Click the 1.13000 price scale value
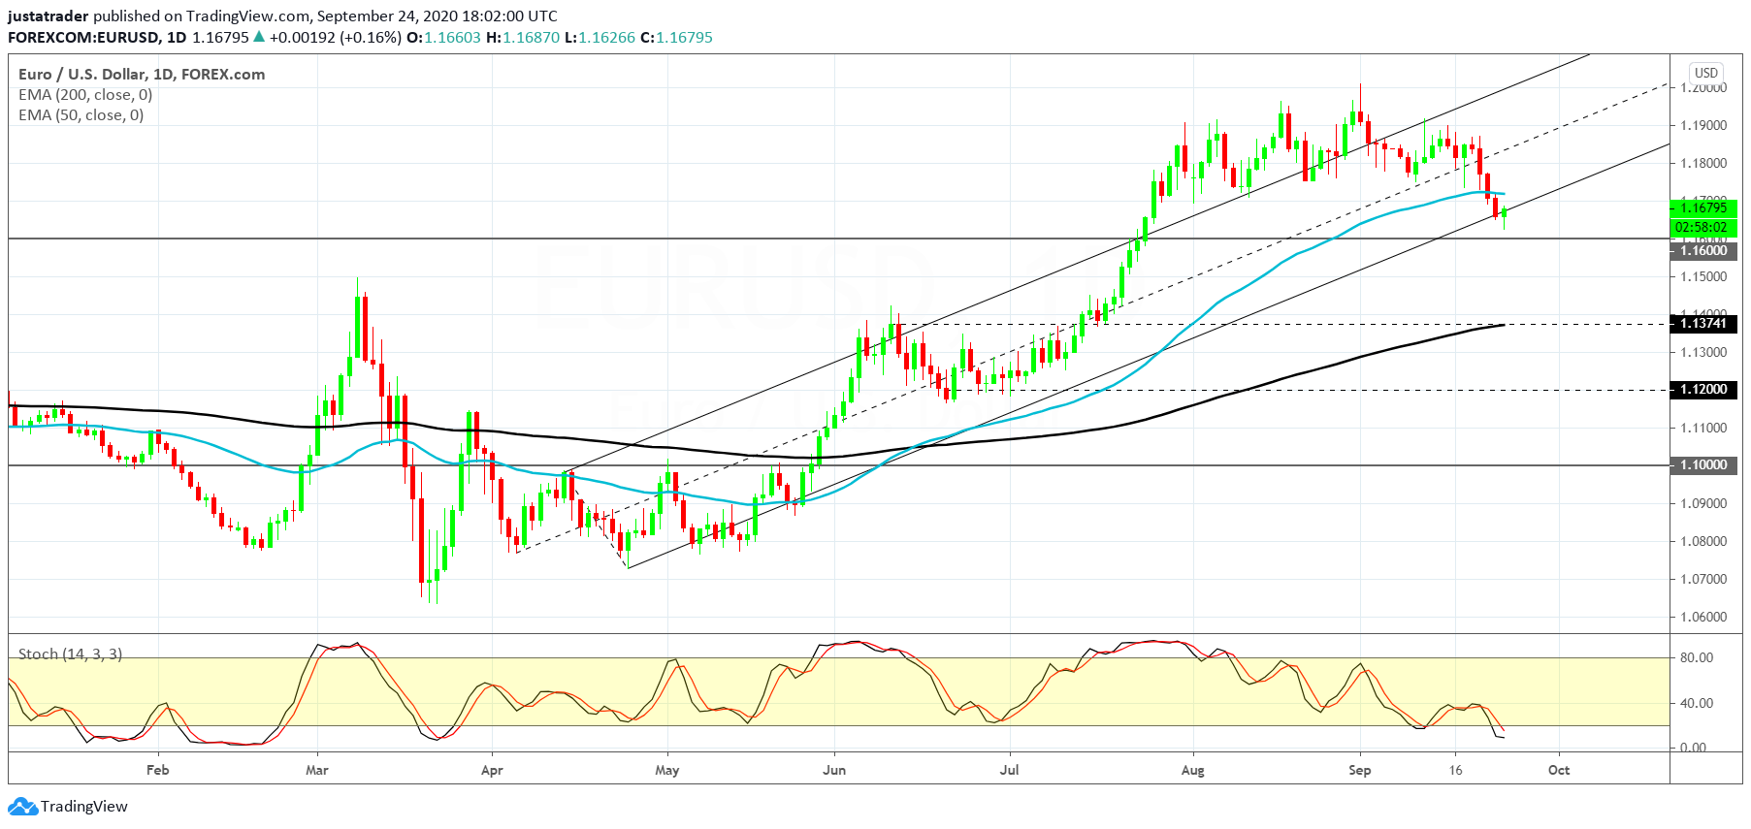The image size is (1751, 829). pyautogui.click(x=1703, y=353)
